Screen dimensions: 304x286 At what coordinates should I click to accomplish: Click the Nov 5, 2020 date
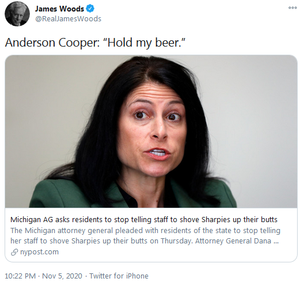tap(62, 276)
